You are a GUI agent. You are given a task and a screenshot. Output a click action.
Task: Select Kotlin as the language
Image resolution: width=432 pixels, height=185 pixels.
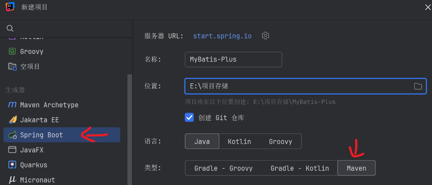(239, 141)
